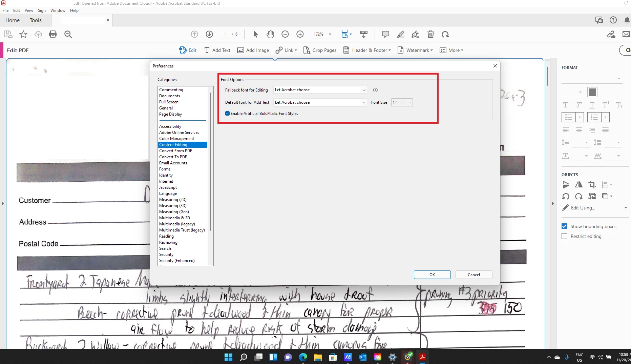Toggle justify paragraph alignment icon
This screenshot has width=631, height=364.
[606, 130]
